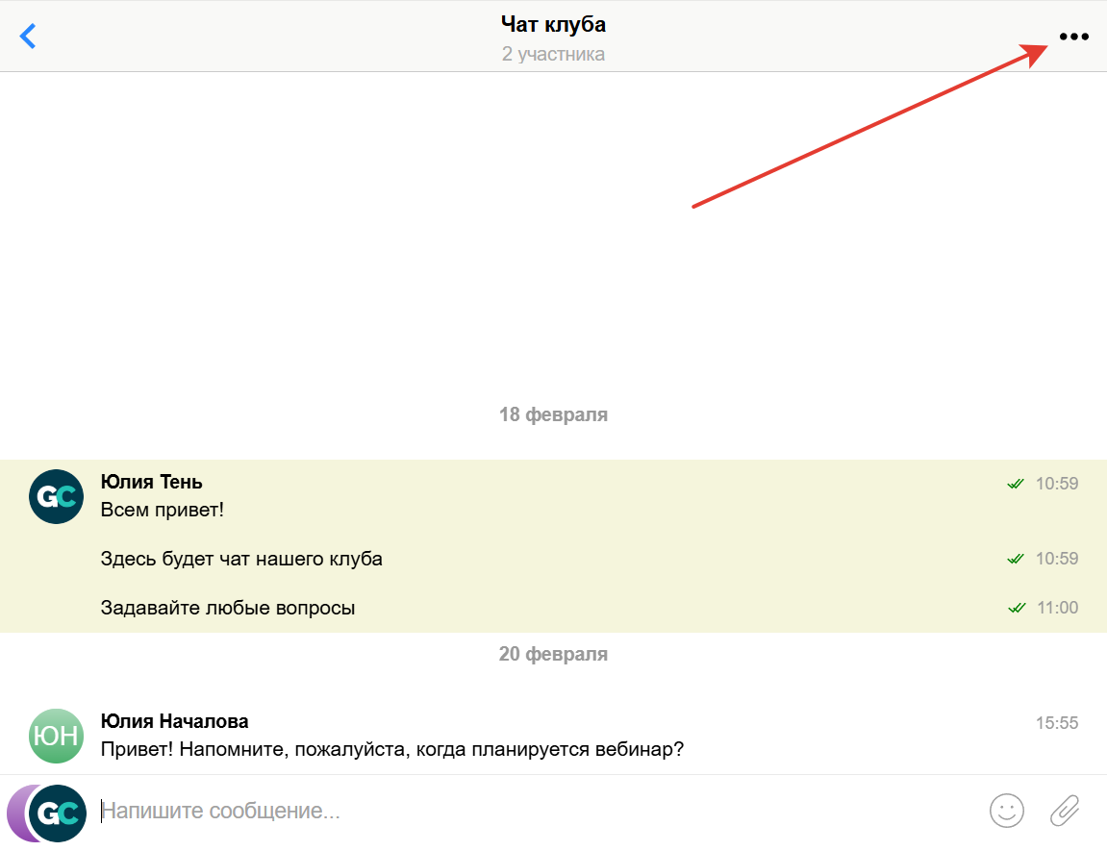The width and height of the screenshot is (1107, 851).
Task: Select message "Задавайте любые вопросы"
Action: click(228, 608)
